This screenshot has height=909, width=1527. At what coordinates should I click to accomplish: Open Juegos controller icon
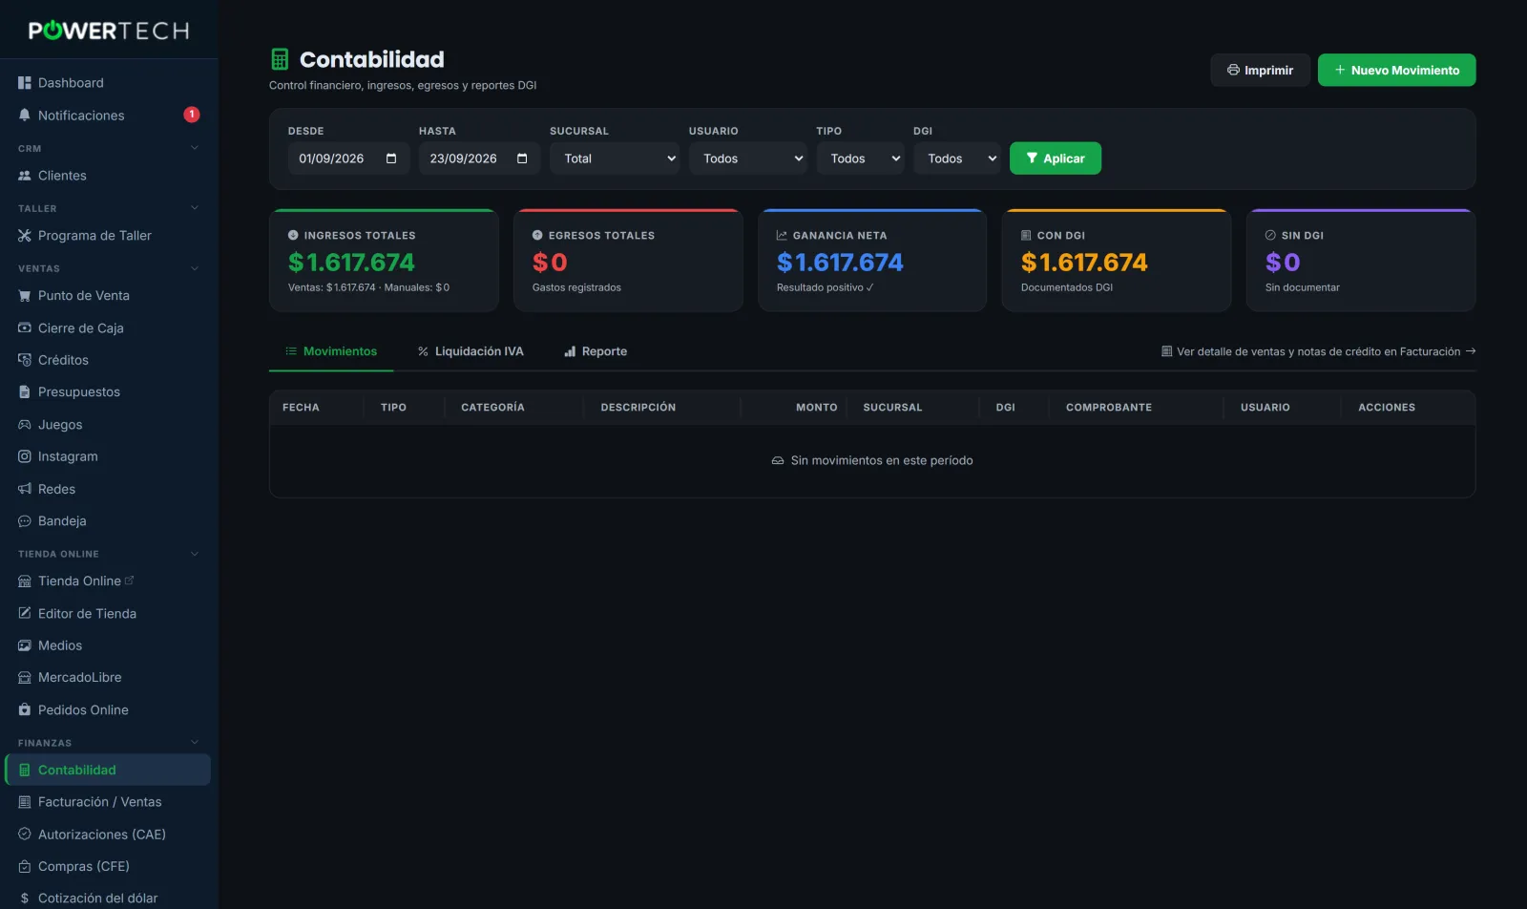[25, 424]
